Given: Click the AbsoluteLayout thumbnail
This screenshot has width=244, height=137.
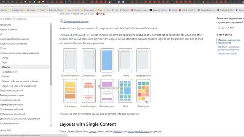Looking at the screenshot, I should [x=89, y=91].
